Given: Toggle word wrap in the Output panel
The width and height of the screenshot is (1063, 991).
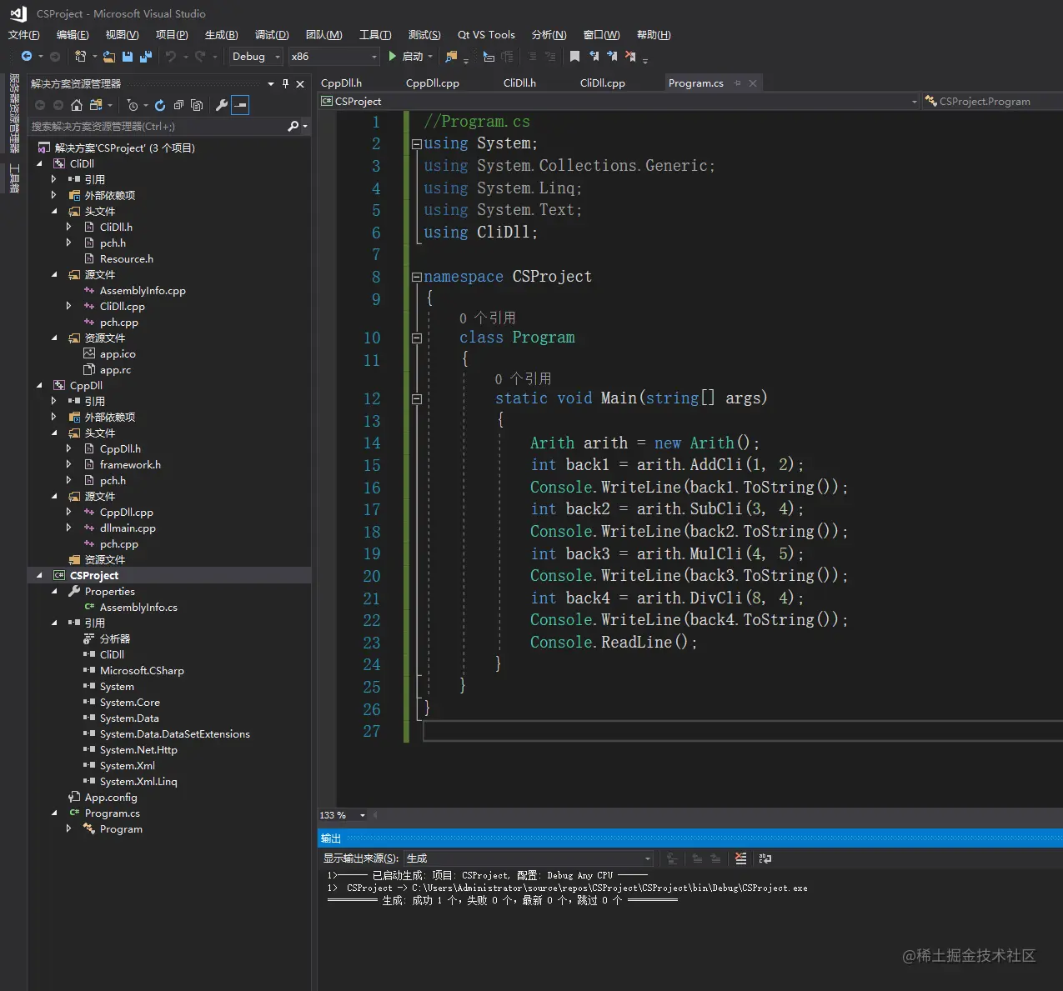Looking at the screenshot, I should click(765, 858).
